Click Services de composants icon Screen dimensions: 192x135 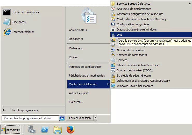point(113,55)
